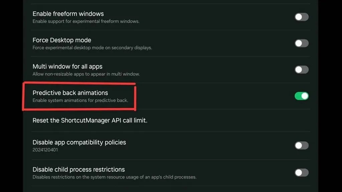The width and height of the screenshot is (342, 192).
Task: Turn off the Predictive back animations switch
Action: coord(301,96)
